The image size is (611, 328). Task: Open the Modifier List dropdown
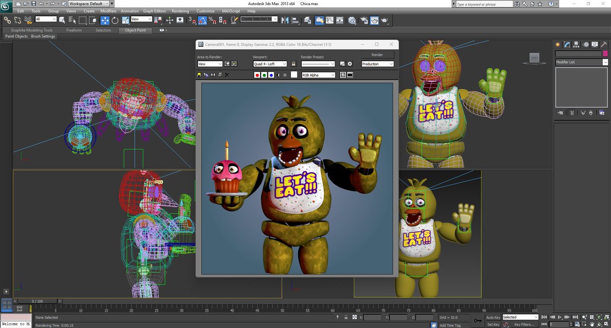coord(582,62)
